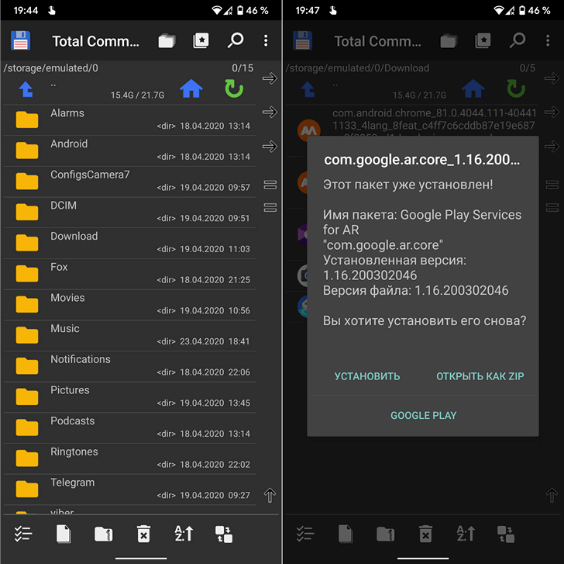This screenshot has height=564, width=564.
Task: Tap the 19:44 clock in status bar
Action: tap(26, 10)
